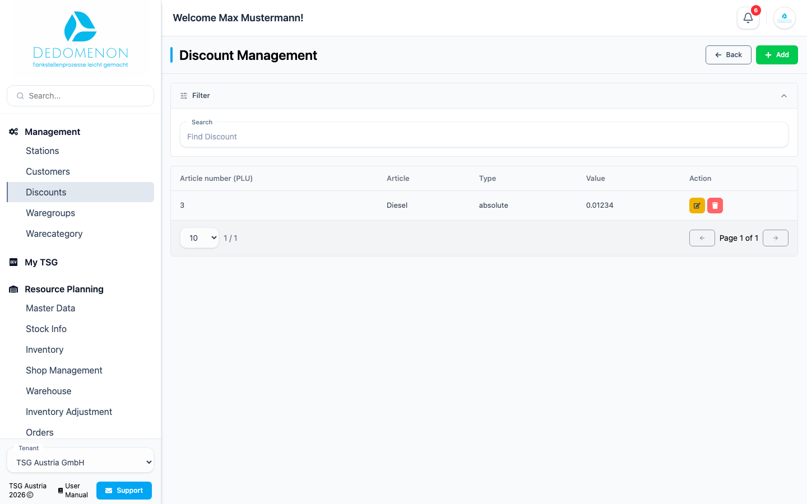The height and width of the screenshot is (504, 807).
Task: Click the Back button
Action: coord(728,55)
